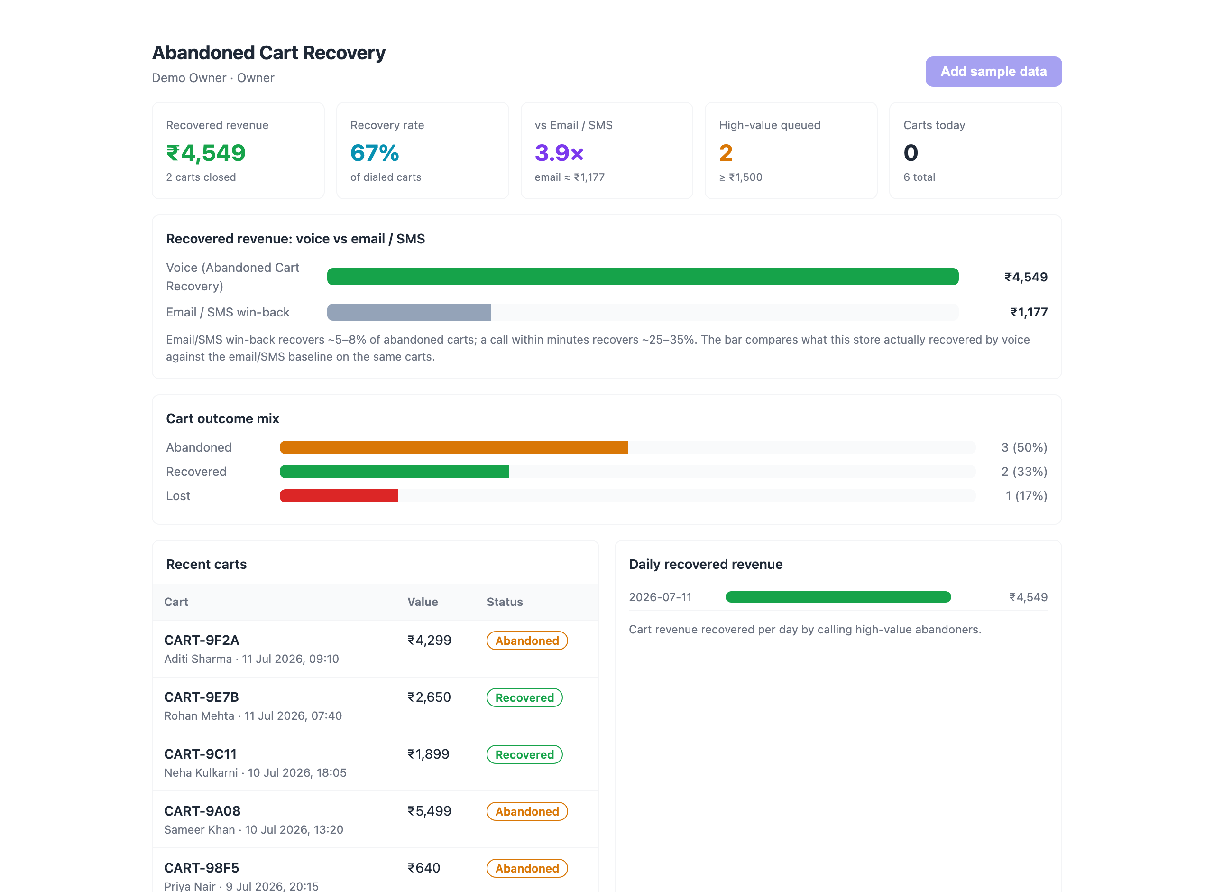
Task: Click the Recent carts heading
Action: coord(206,564)
